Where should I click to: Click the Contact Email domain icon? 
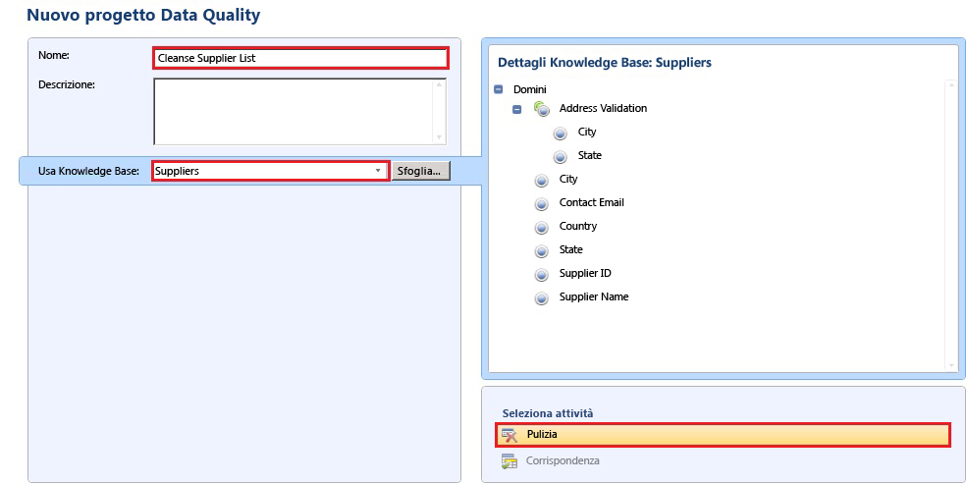click(x=541, y=203)
